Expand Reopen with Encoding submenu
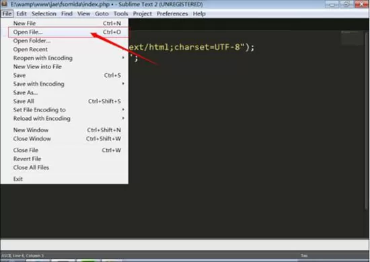Viewport: 370px width, 262px height. (65, 58)
